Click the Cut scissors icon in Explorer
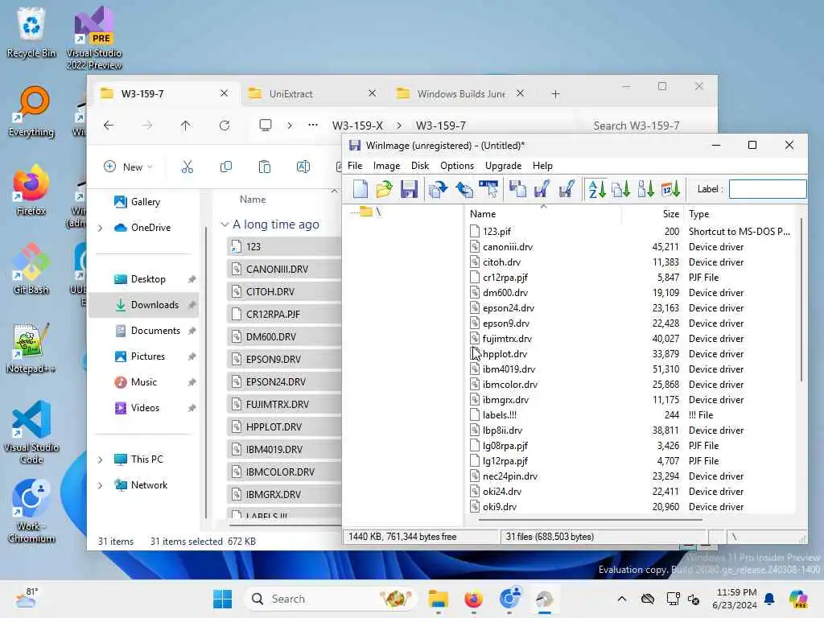This screenshot has width=824, height=618. (x=187, y=167)
